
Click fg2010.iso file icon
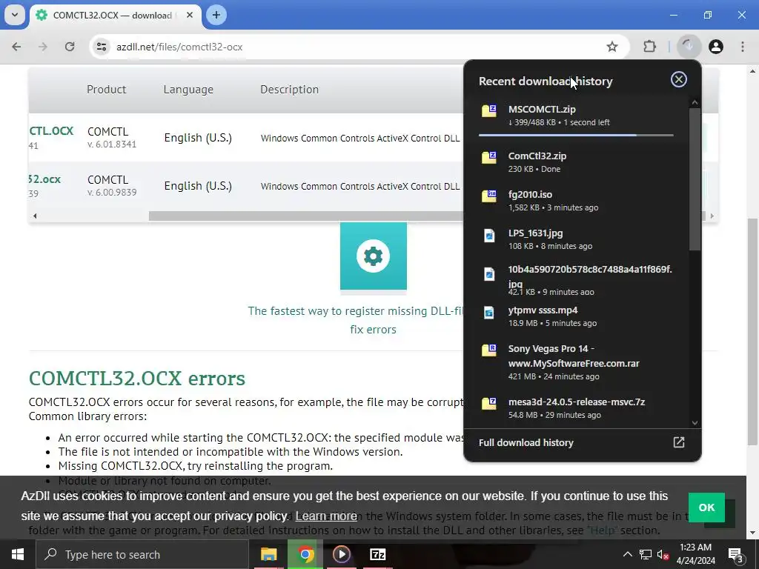coord(489,196)
